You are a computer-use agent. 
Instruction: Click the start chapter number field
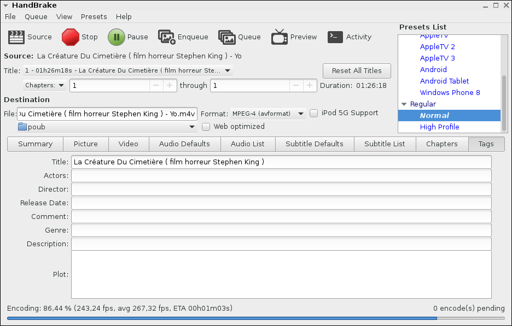110,85
